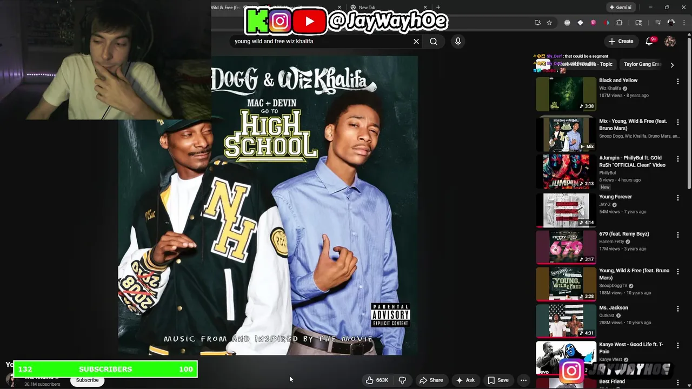The width and height of the screenshot is (692, 389).
Task: Open the Gemini button in Chrome
Action: 620,8
